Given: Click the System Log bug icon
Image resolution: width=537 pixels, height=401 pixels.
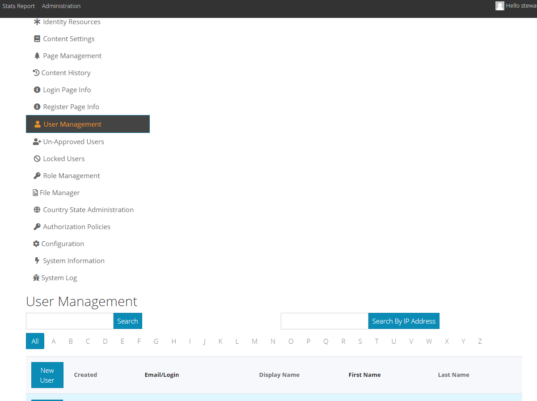Looking at the screenshot, I should point(36,277).
